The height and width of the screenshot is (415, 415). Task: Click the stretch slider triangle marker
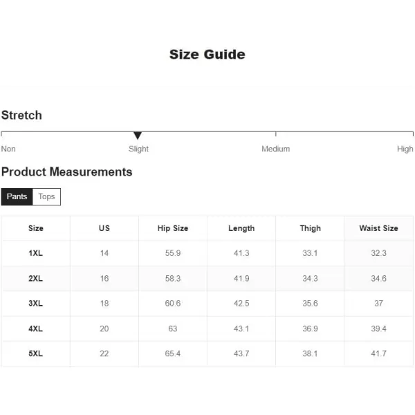pyautogui.click(x=138, y=136)
